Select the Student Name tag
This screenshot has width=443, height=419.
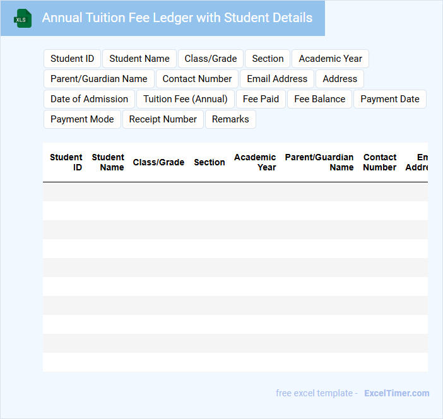pos(139,59)
